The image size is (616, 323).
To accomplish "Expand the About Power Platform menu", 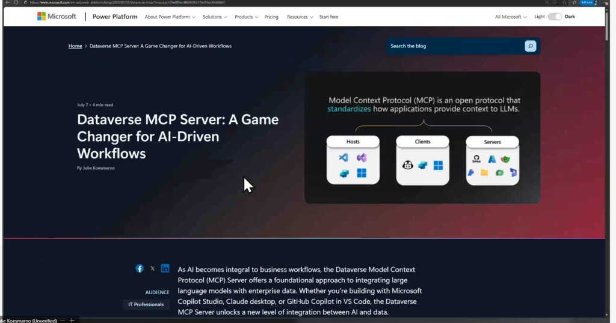I will coord(170,17).
